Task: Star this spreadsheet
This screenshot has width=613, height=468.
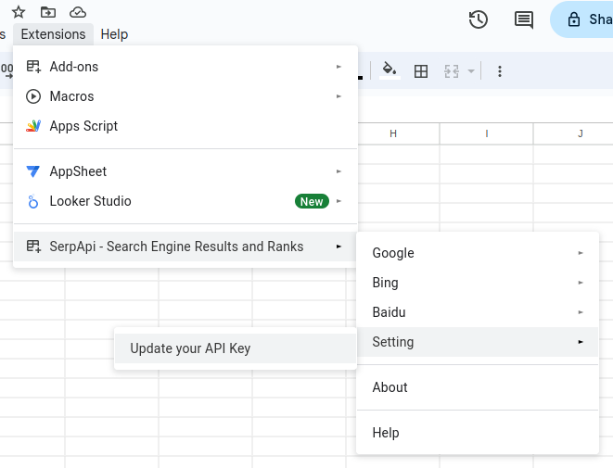Action: pos(19,12)
